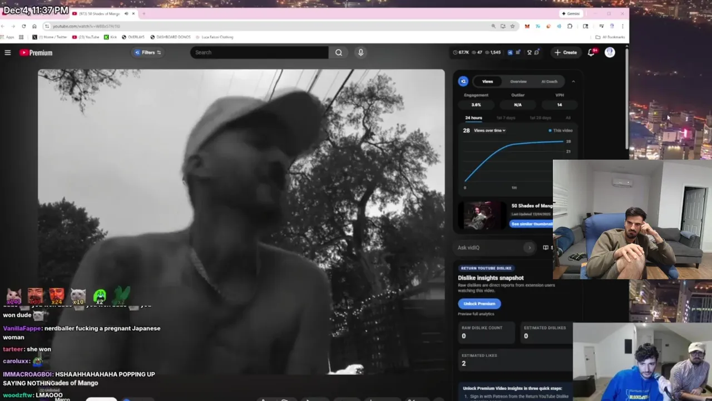Focus the YouTube search box
This screenshot has width=712, height=401.
click(x=259, y=52)
